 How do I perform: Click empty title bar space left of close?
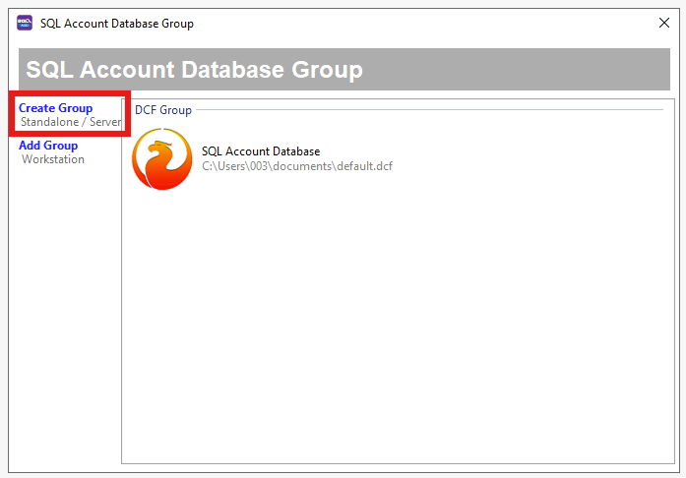point(443,24)
